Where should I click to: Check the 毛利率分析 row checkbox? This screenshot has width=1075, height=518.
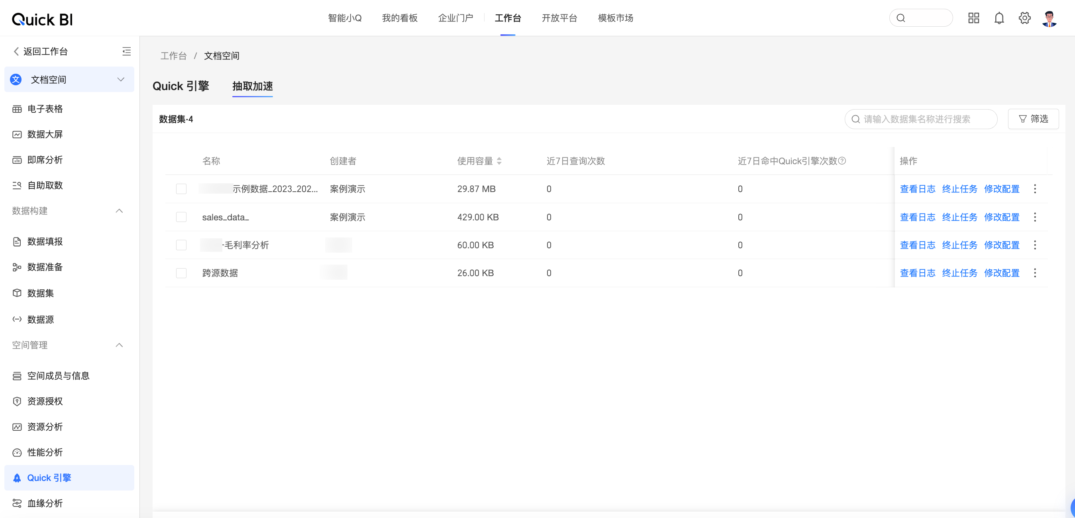(x=181, y=245)
